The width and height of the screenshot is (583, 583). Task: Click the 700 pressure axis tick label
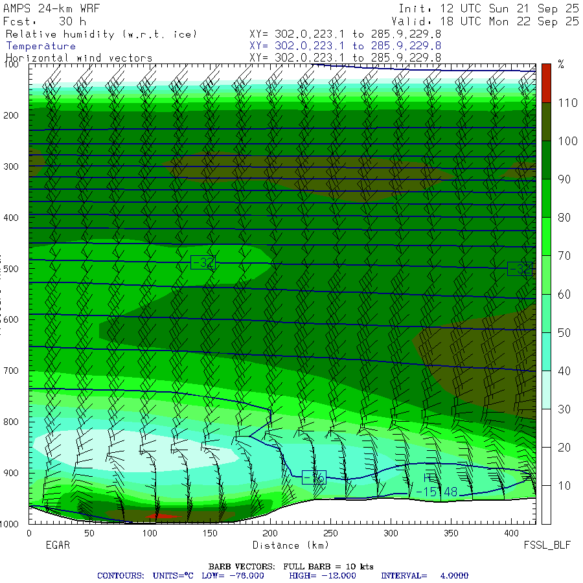12,371
